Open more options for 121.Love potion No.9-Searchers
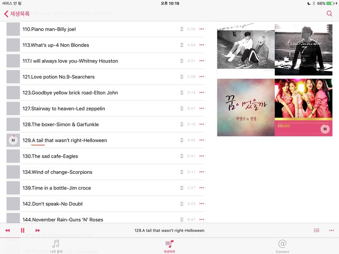Image resolution: width=339 pixels, height=254 pixels. point(202,76)
